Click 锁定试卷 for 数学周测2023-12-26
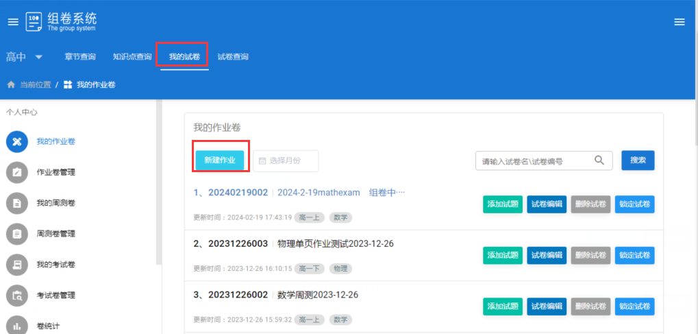 coord(634,307)
